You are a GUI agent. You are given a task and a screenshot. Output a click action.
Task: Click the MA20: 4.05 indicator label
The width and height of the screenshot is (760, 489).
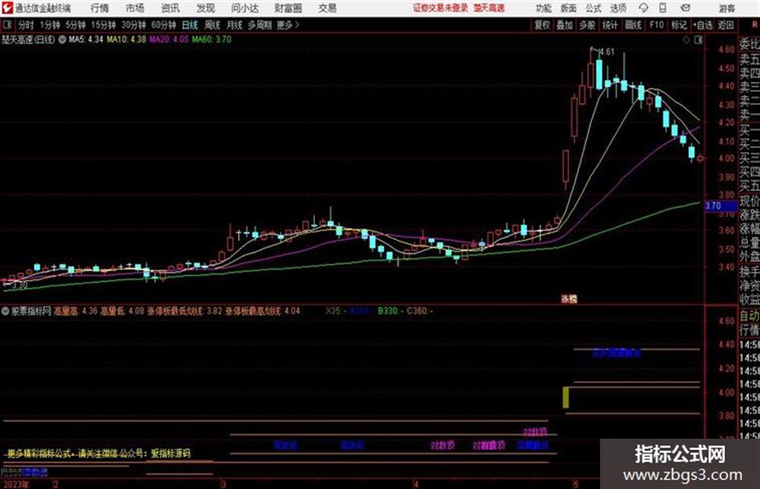(x=169, y=39)
